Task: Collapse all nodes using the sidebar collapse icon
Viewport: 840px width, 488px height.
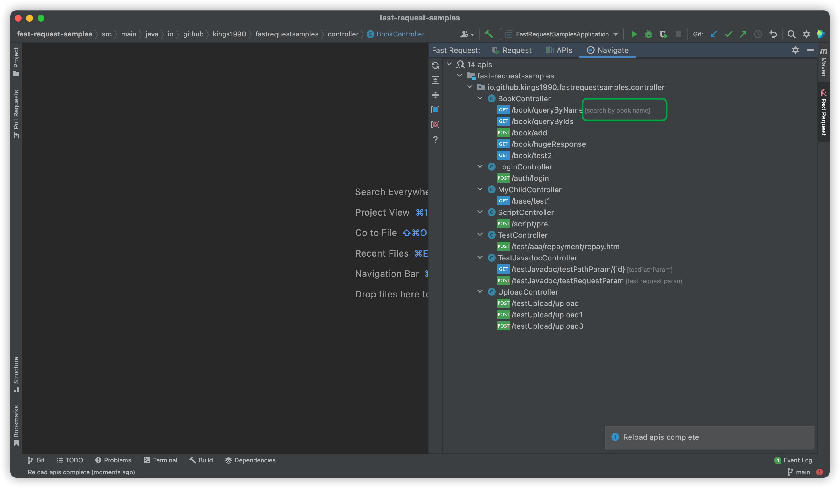Action: (x=435, y=95)
